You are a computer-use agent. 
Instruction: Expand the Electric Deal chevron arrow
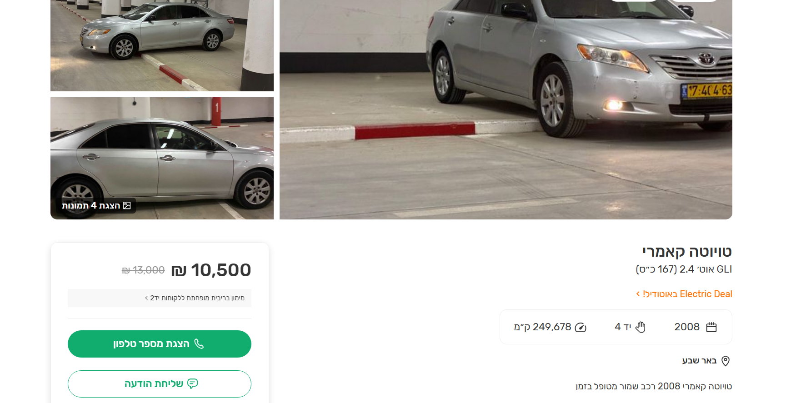(638, 294)
